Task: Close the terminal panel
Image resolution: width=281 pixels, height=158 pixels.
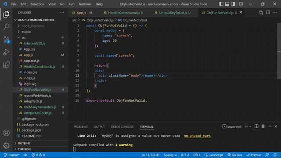Action: pos(276,126)
